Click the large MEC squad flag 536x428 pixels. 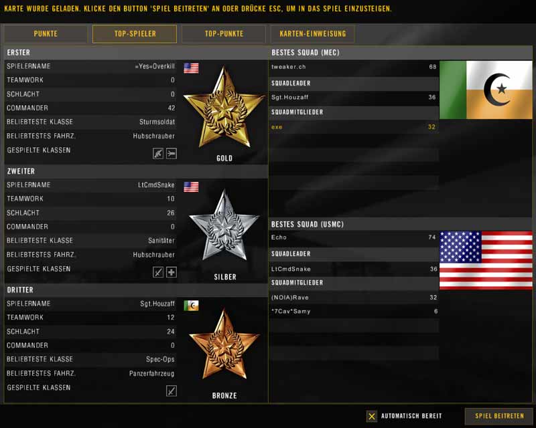click(x=486, y=90)
